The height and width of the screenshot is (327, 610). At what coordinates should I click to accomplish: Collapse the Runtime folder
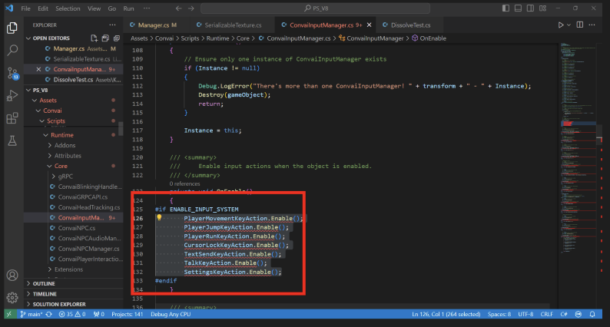click(x=46, y=135)
